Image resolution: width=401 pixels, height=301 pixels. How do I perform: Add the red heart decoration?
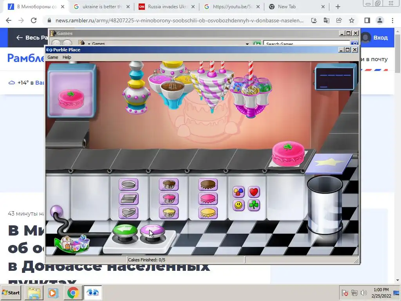(254, 192)
